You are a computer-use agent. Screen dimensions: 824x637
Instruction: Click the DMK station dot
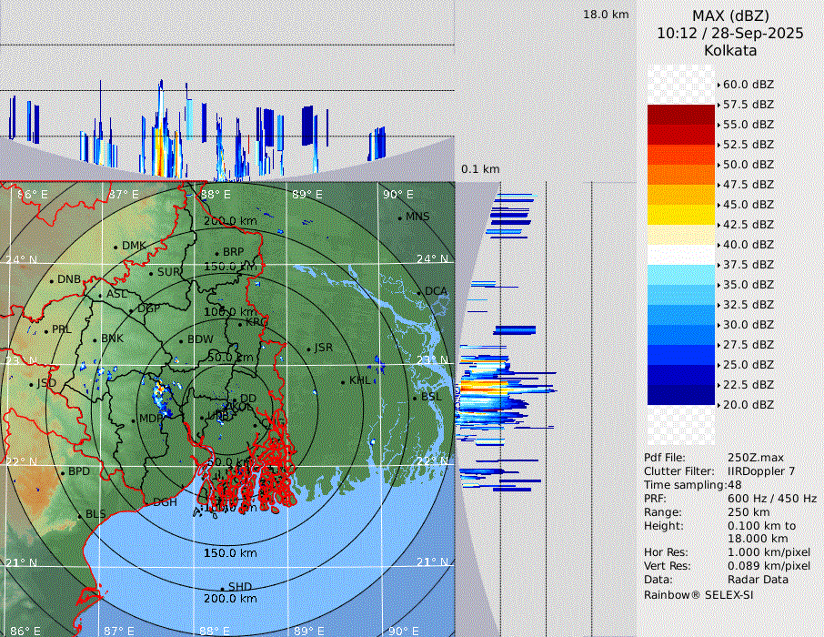pyautogui.click(x=116, y=247)
